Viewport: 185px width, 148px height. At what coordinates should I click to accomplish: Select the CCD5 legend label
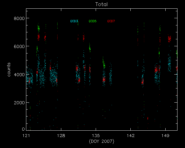(x=92, y=21)
